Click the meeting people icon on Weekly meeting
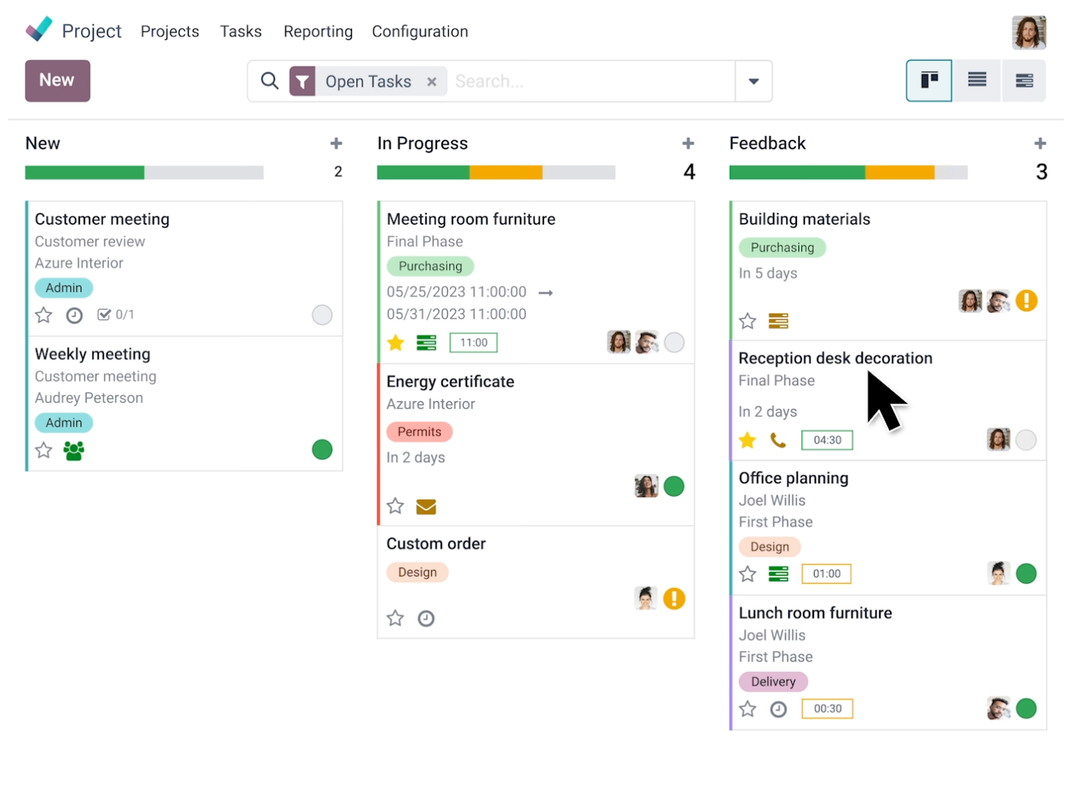This screenshot has width=1075, height=804. pos(74,450)
